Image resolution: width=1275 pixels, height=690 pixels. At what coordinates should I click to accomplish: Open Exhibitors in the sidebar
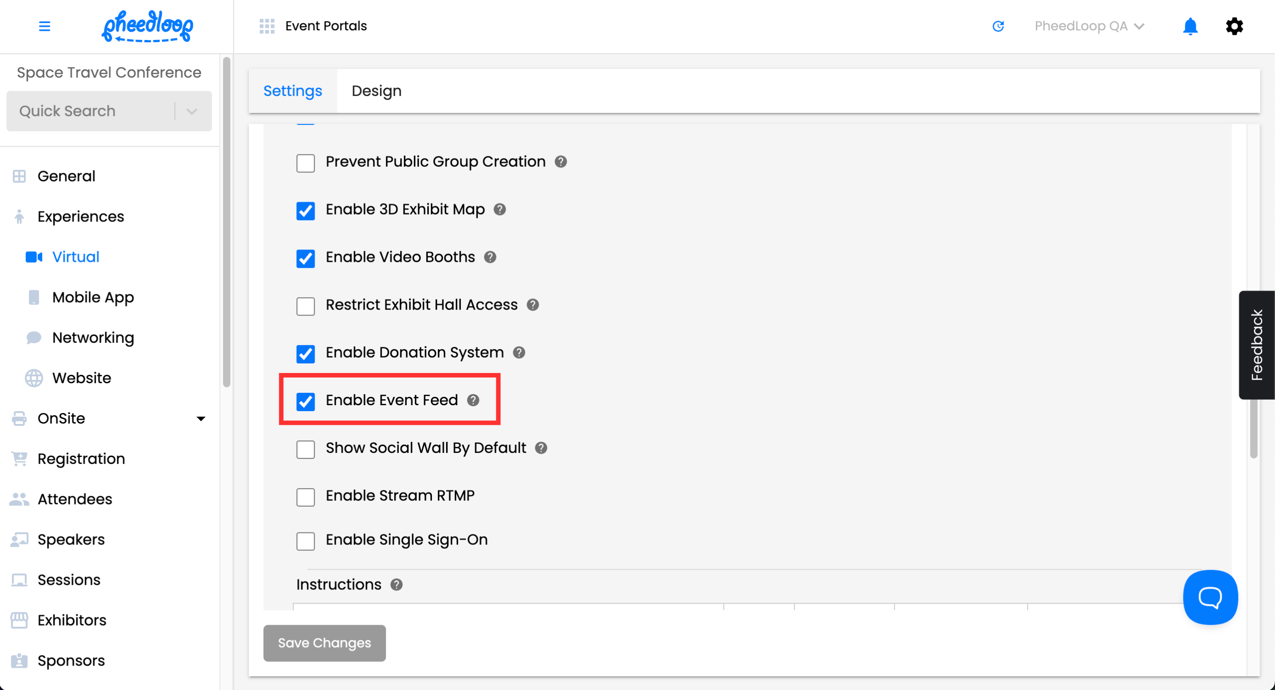pos(72,620)
